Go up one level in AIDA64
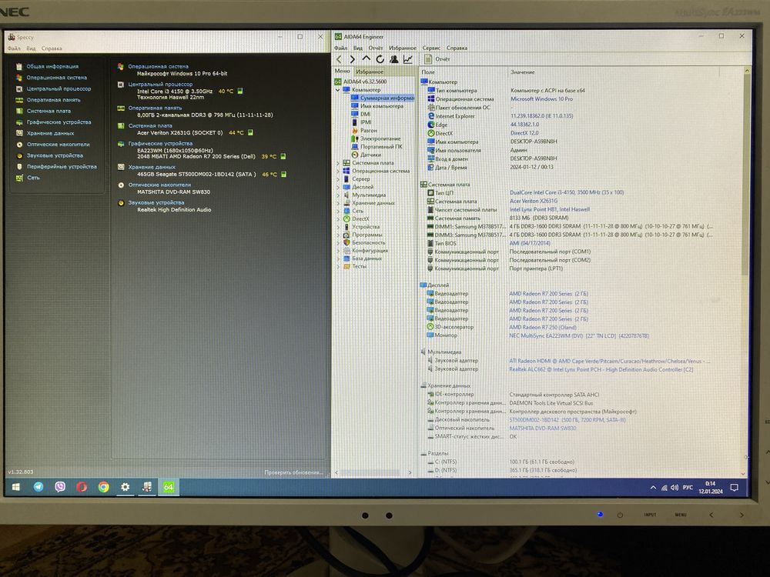 tap(366, 59)
